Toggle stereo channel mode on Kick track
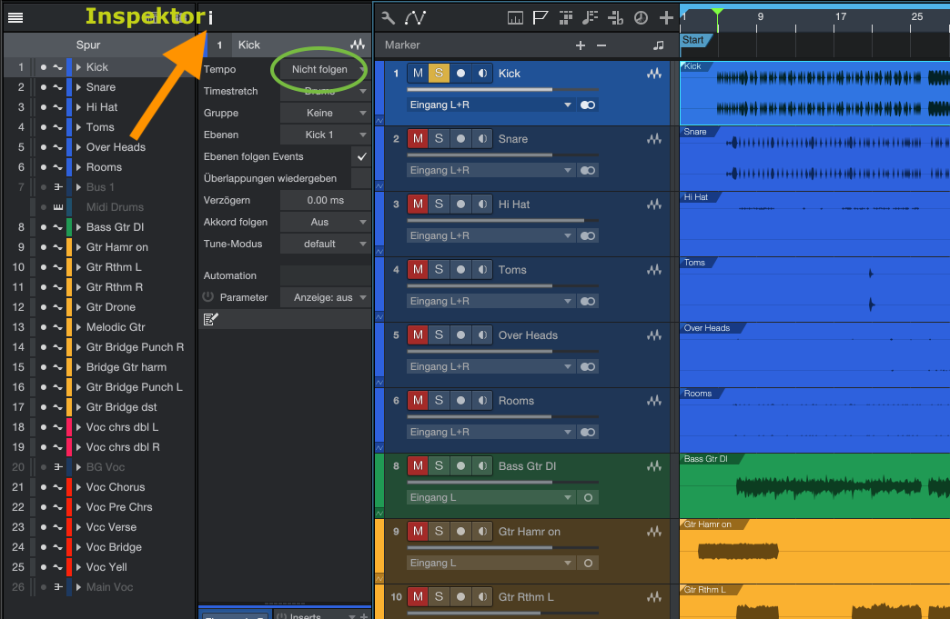The image size is (950, 619). click(588, 105)
